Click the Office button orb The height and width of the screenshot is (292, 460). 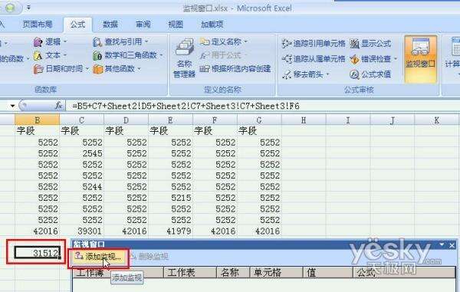click(x=10, y=8)
